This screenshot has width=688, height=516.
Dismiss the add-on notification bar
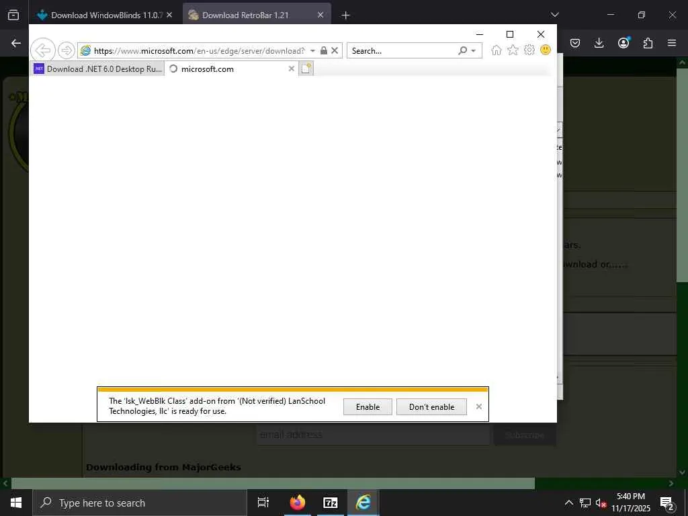(x=478, y=406)
